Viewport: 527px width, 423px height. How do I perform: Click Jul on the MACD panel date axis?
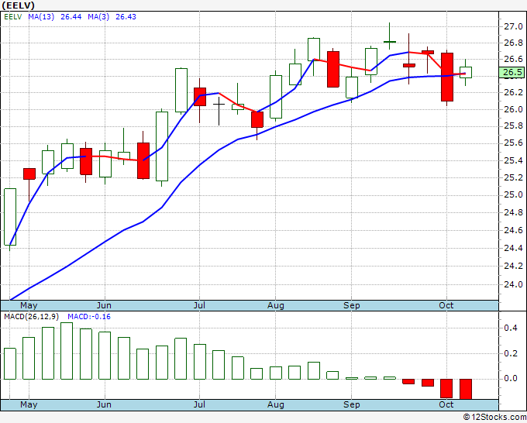199,405
